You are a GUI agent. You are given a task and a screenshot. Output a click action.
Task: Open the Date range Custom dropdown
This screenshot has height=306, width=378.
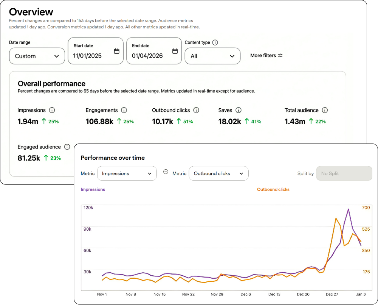[37, 56]
